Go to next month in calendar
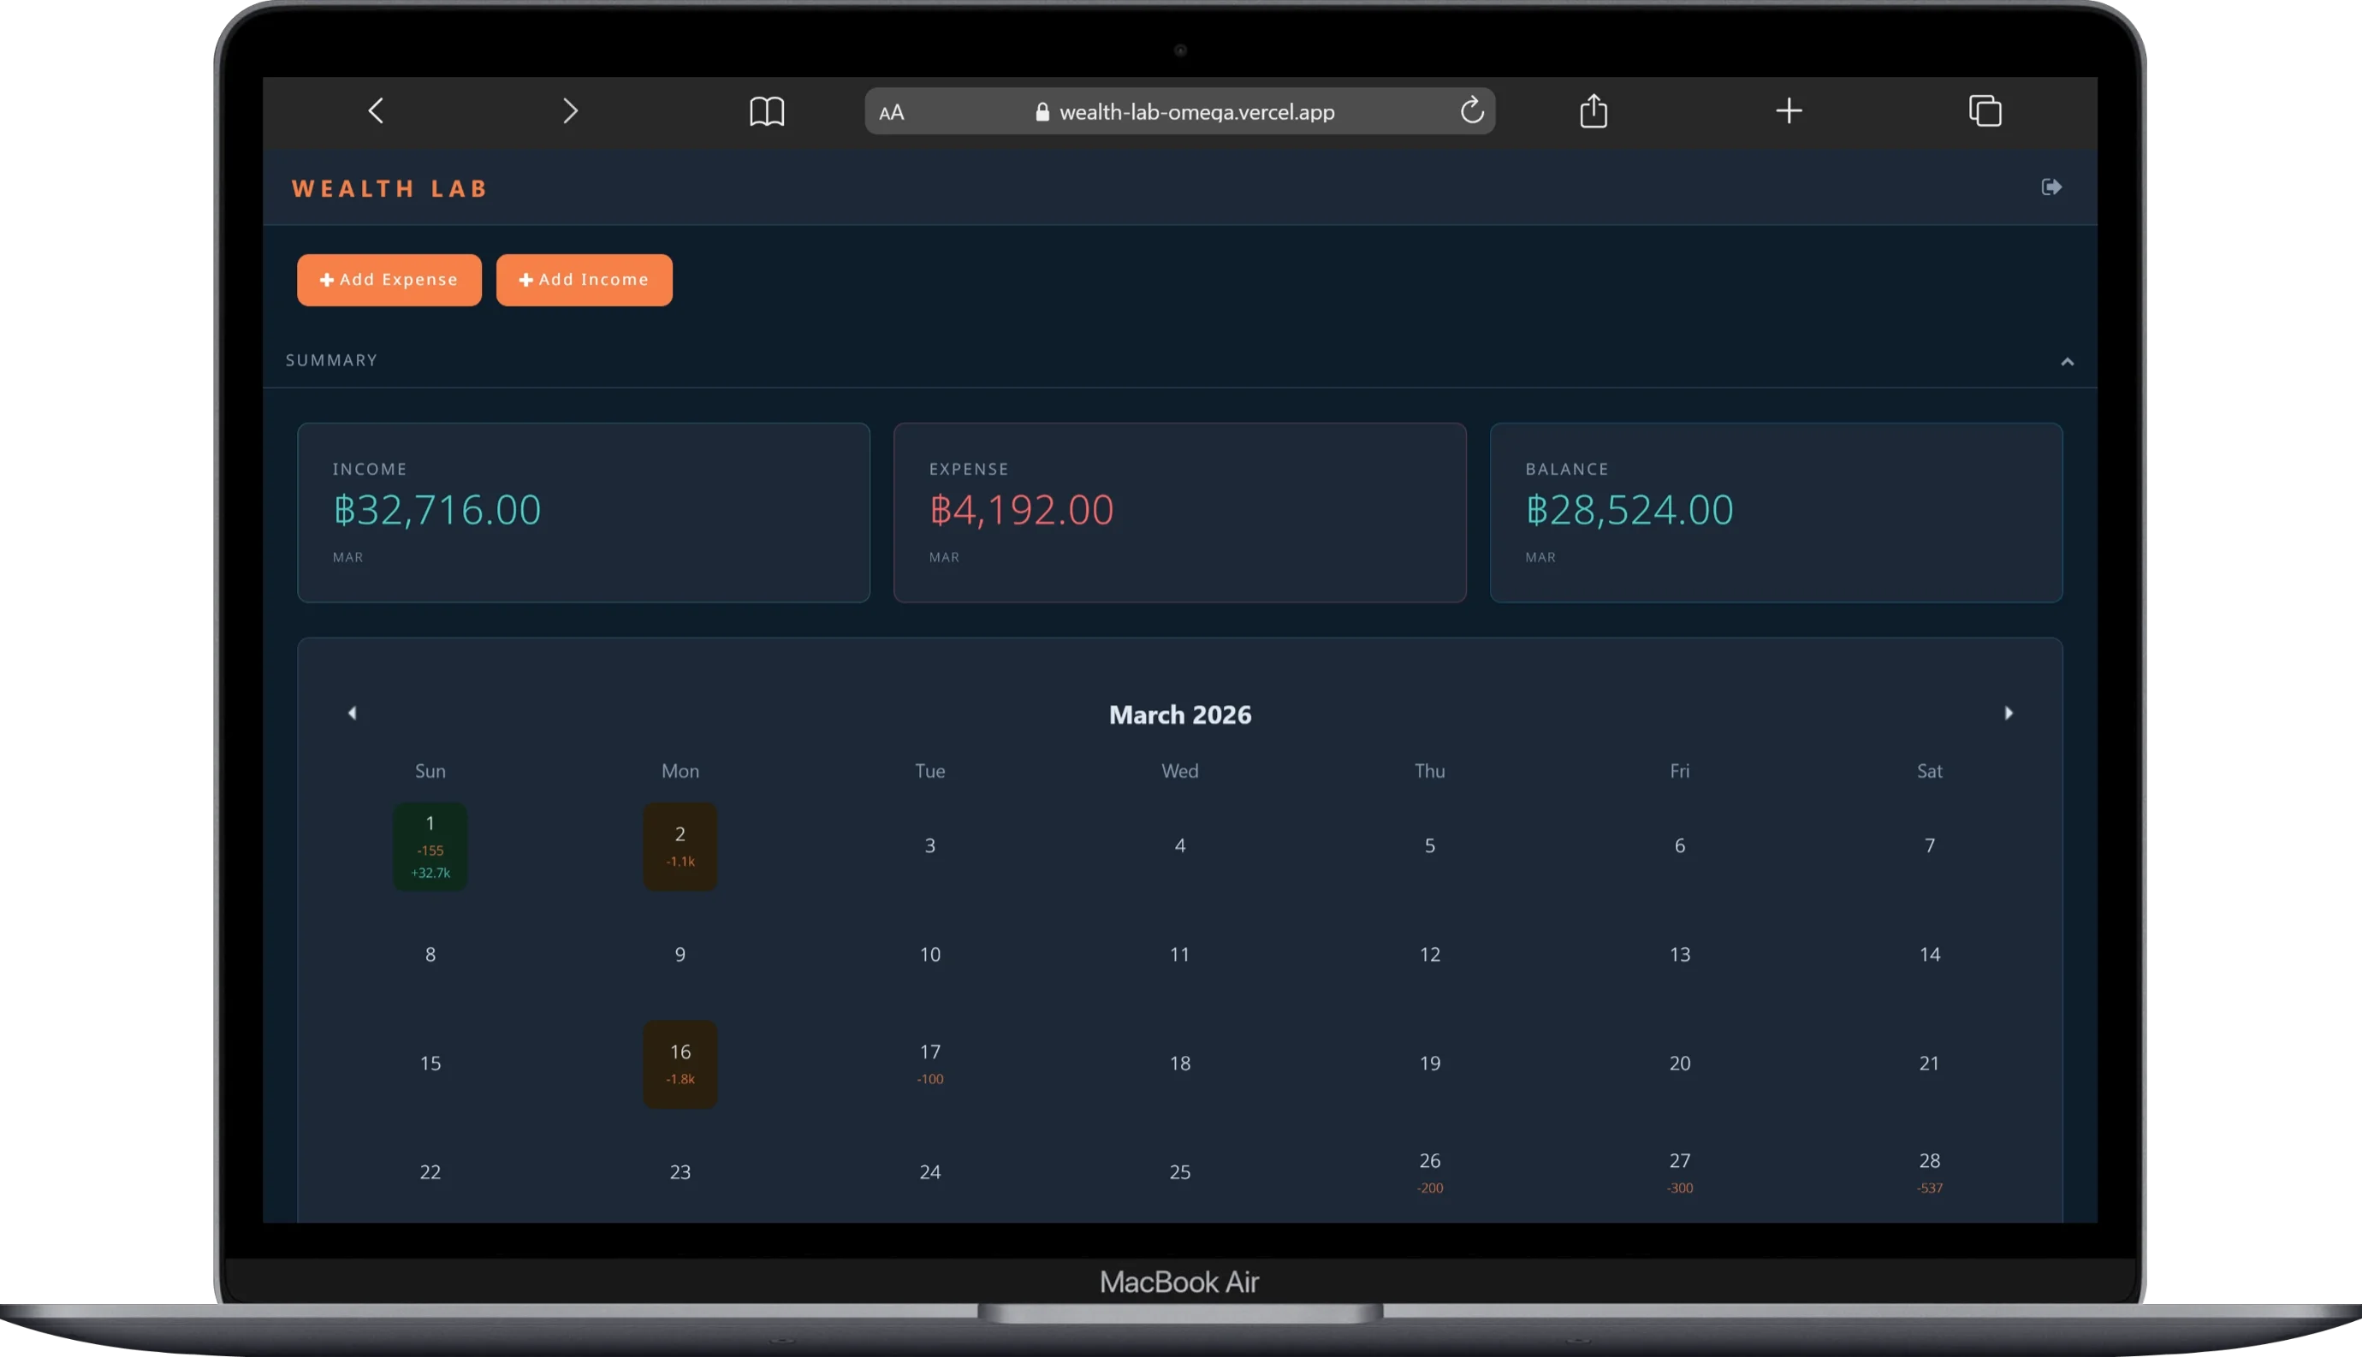2362x1357 pixels. tap(2008, 713)
